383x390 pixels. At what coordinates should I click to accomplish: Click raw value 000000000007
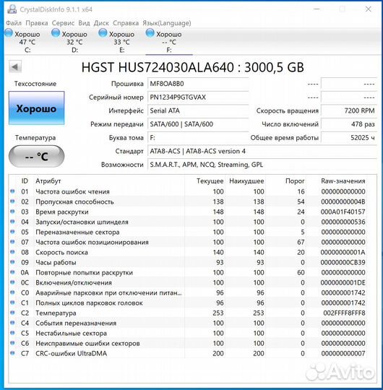pyautogui.click(x=343, y=353)
